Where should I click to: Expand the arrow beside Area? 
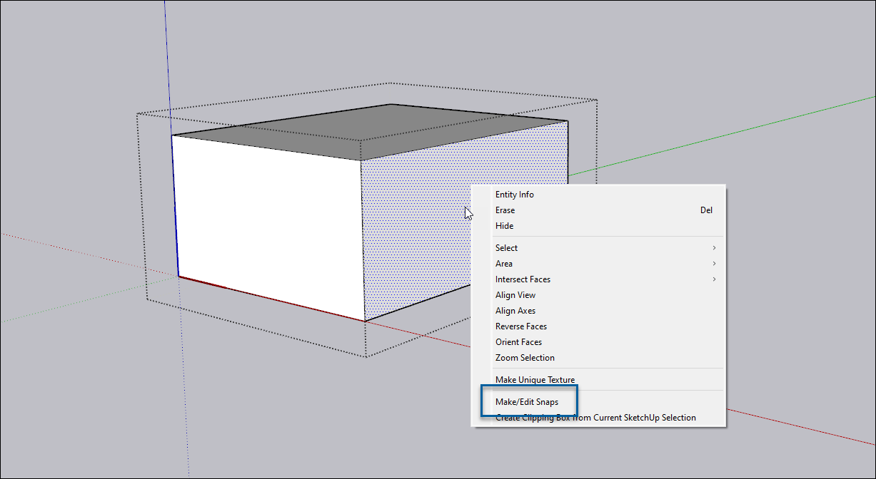[714, 264]
